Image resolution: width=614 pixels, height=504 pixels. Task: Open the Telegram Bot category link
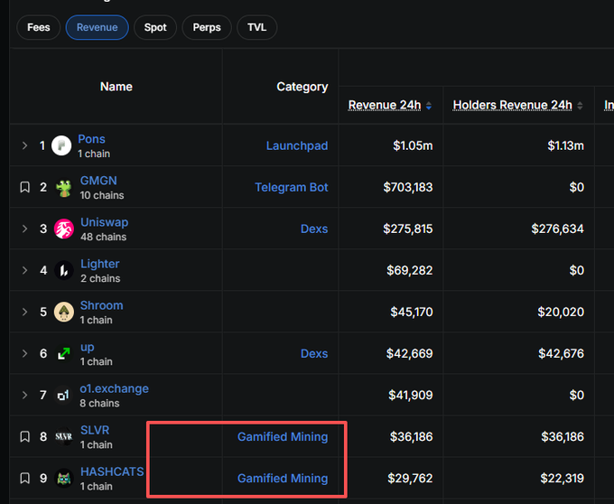click(292, 187)
